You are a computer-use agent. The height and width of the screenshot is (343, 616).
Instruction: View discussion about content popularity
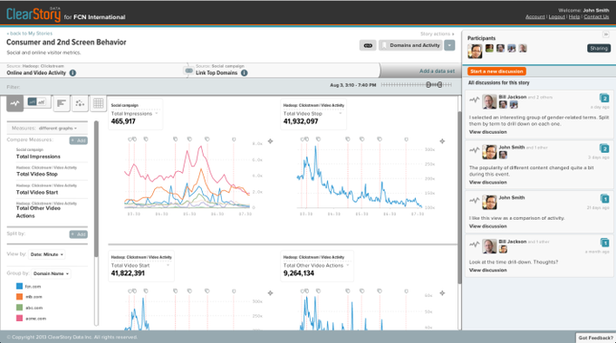pyautogui.click(x=488, y=183)
